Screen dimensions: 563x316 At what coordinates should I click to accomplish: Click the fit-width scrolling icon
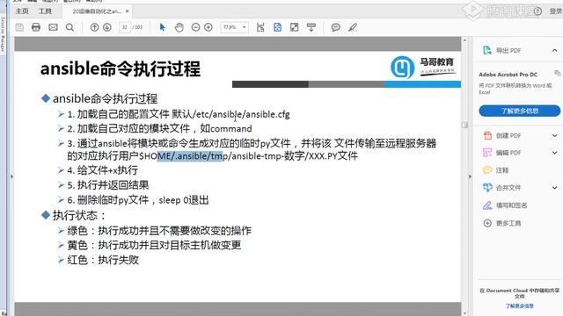260,27
